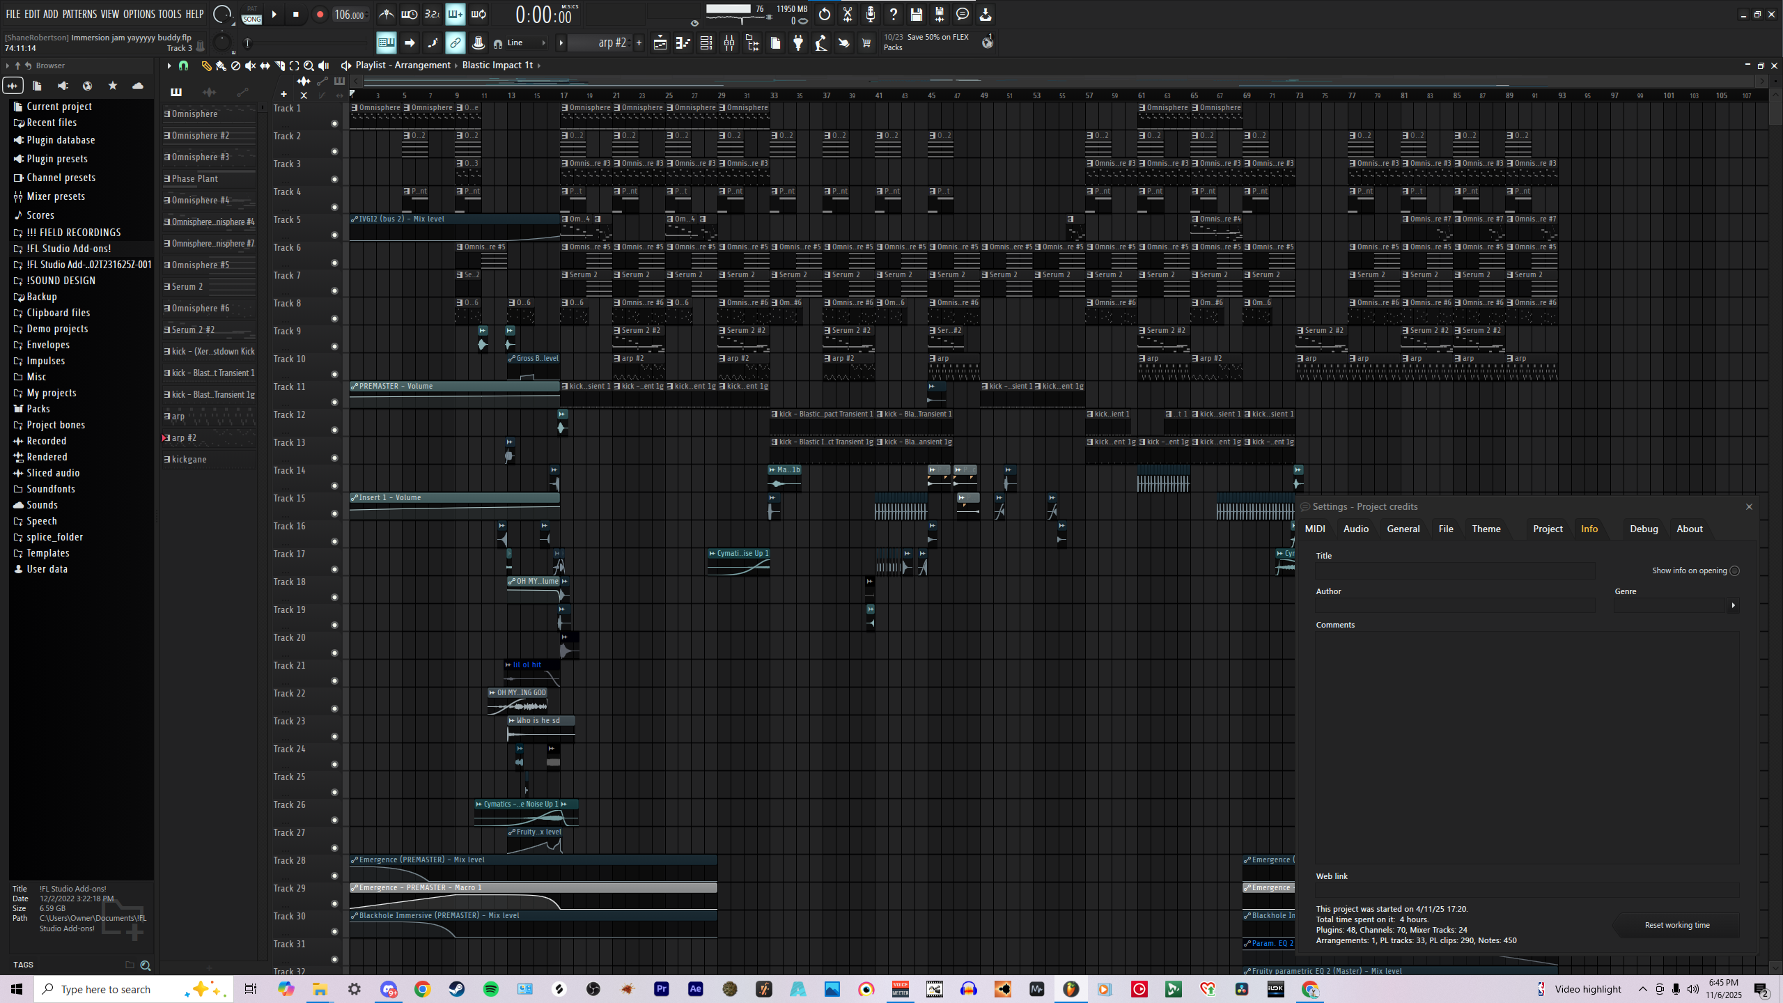1783x1003 pixels.
Task: Click Reset working time button
Action: (1677, 925)
